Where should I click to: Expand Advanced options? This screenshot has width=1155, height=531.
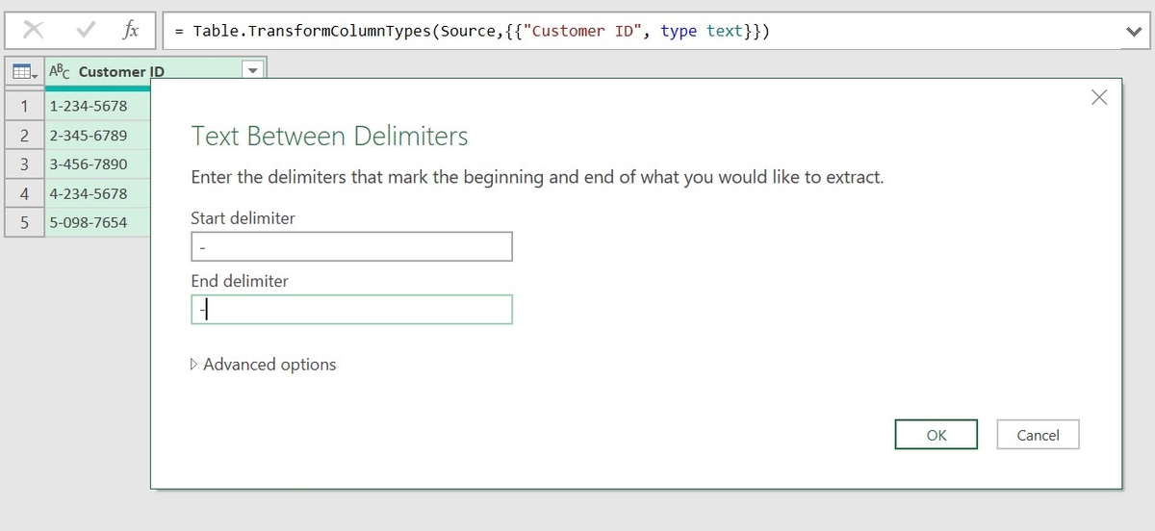[264, 365]
